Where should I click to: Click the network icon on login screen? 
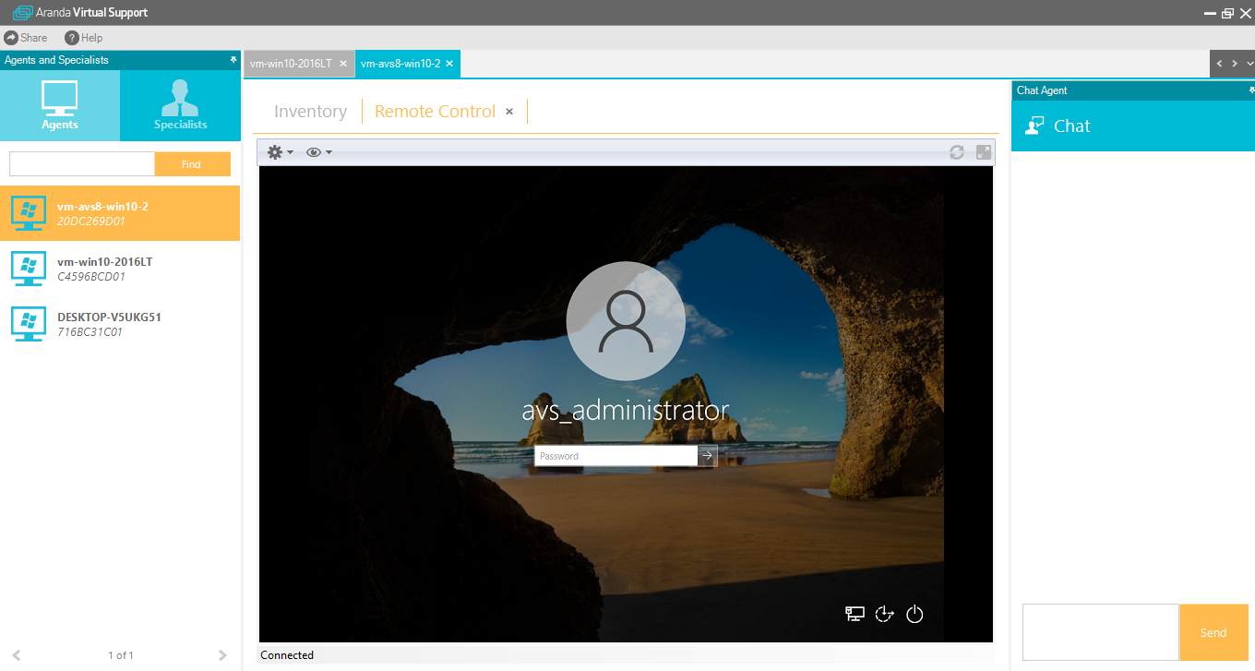click(x=855, y=614)
